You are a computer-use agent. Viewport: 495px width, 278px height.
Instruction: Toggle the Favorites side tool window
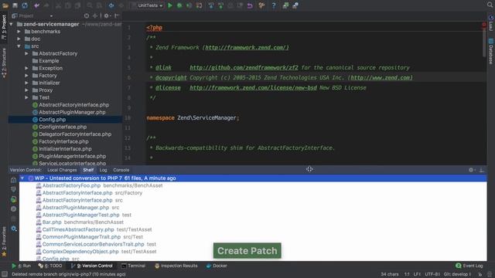point(4,241)
